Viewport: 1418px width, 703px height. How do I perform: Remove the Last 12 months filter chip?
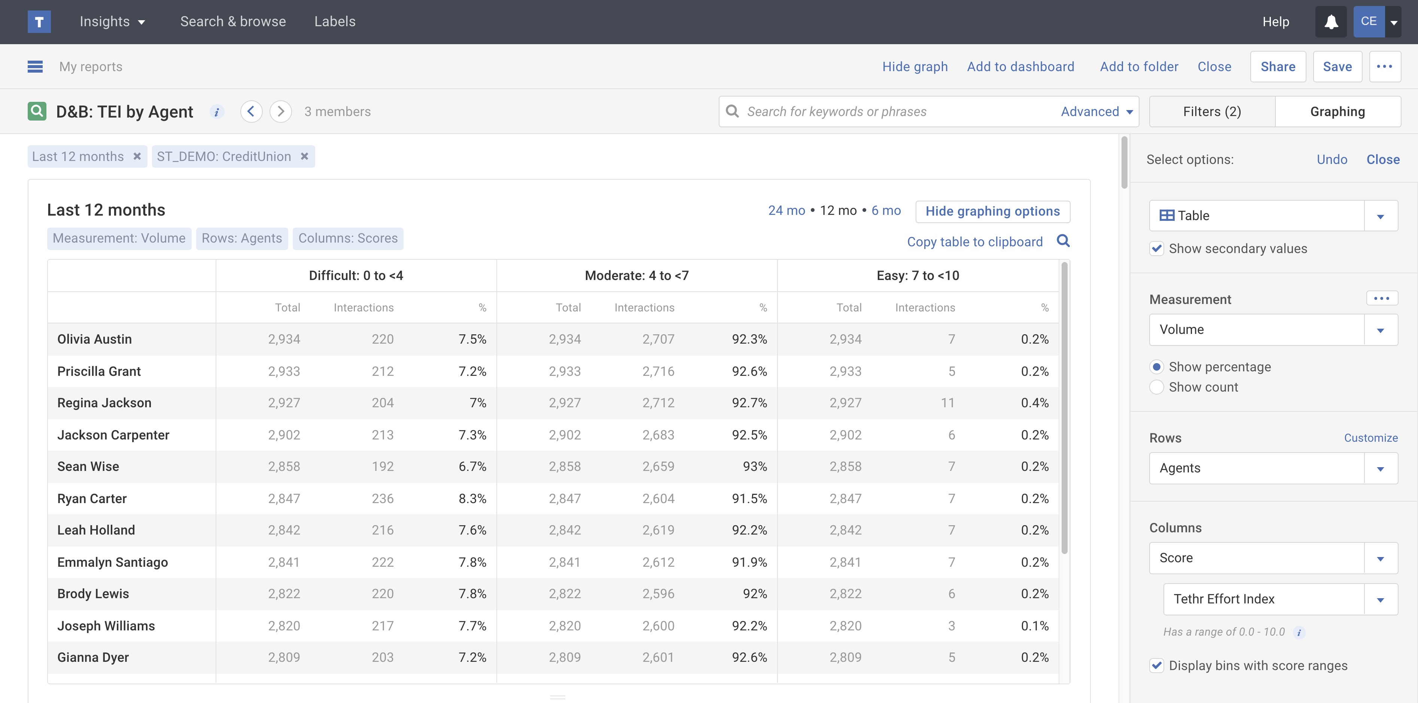[137, 156]
